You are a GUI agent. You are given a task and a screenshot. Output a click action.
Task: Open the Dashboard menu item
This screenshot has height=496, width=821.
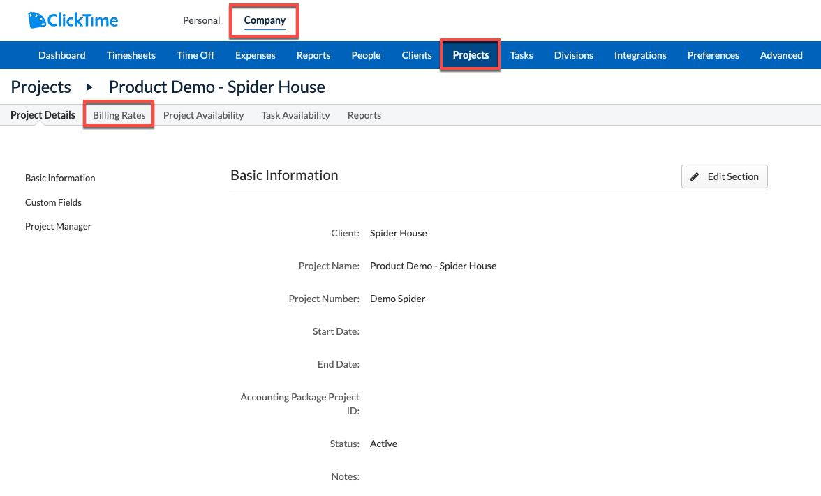click(x=61, y=55)
